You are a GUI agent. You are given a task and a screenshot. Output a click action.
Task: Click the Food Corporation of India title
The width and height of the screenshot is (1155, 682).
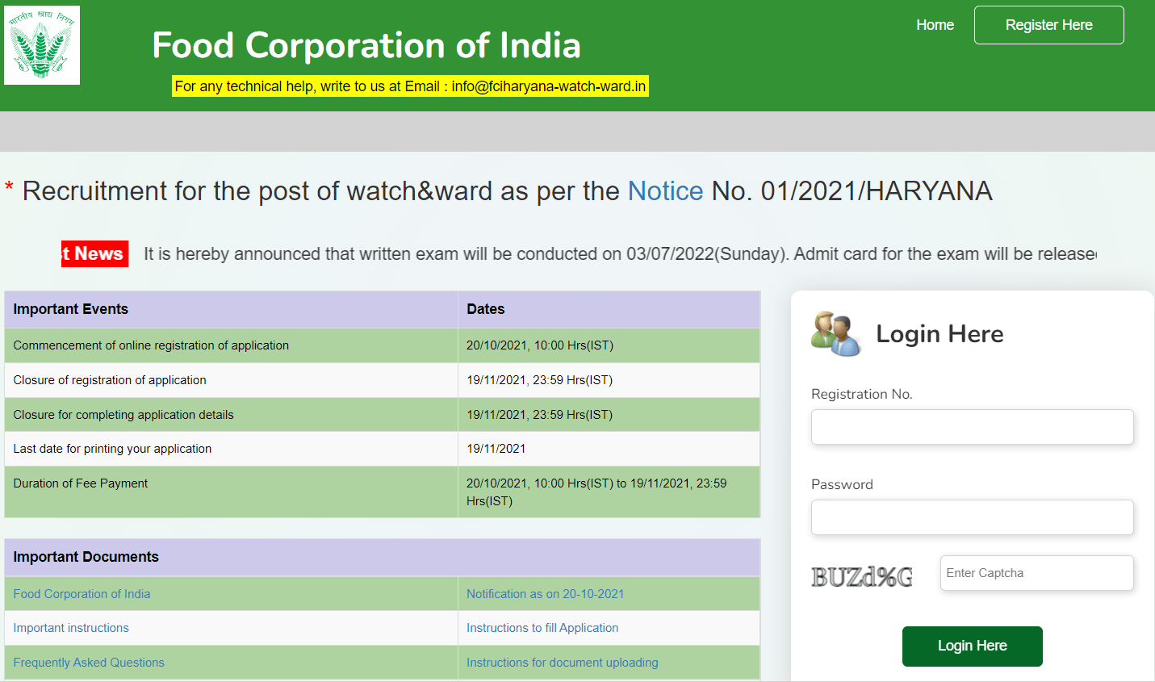(x=366, y=45)
